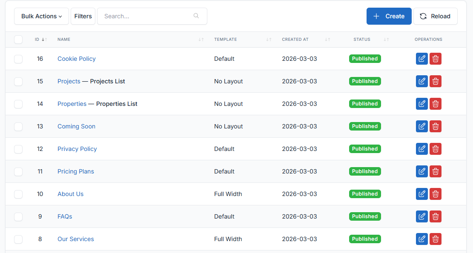Click the search magnifier icon
This screenshot has height=253, width=473.
(x=196, y=16)
